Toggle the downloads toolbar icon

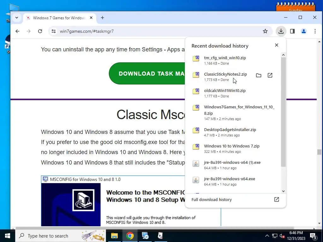pos(281,31)
